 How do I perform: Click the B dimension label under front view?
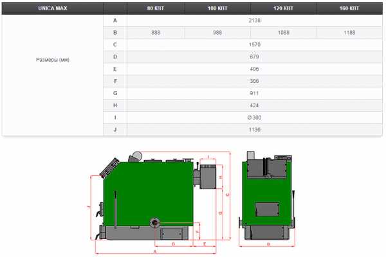click(268, 244)
